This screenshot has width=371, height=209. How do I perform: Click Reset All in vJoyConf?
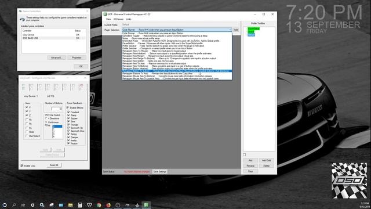(54, 165)
